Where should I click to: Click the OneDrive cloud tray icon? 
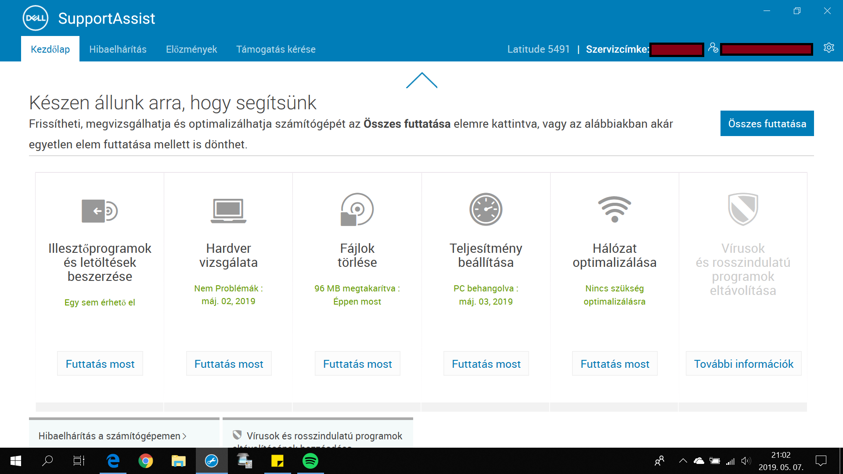(699, 461)
